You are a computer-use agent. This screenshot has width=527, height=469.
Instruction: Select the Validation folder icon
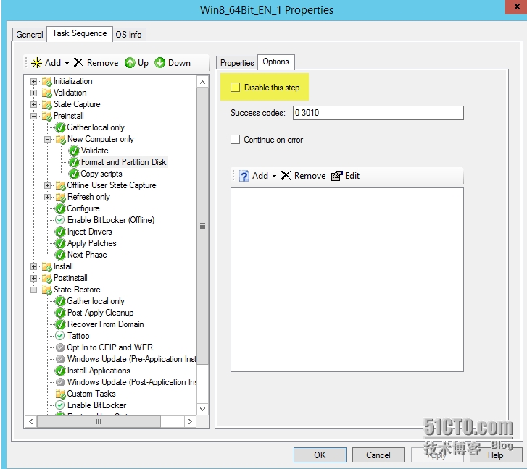tap(47, 93)
